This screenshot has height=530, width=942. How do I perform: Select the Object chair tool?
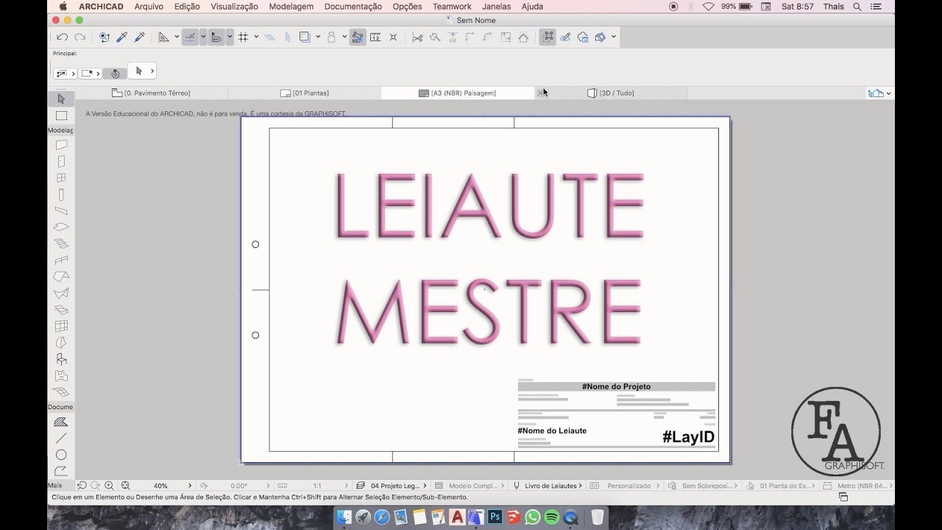coord(61,359)
